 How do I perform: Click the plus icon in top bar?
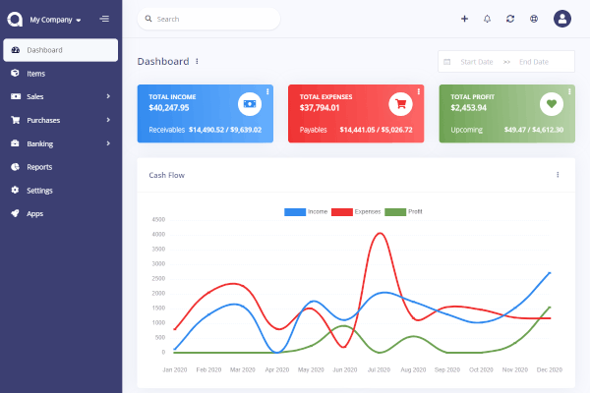coord(464,19)
